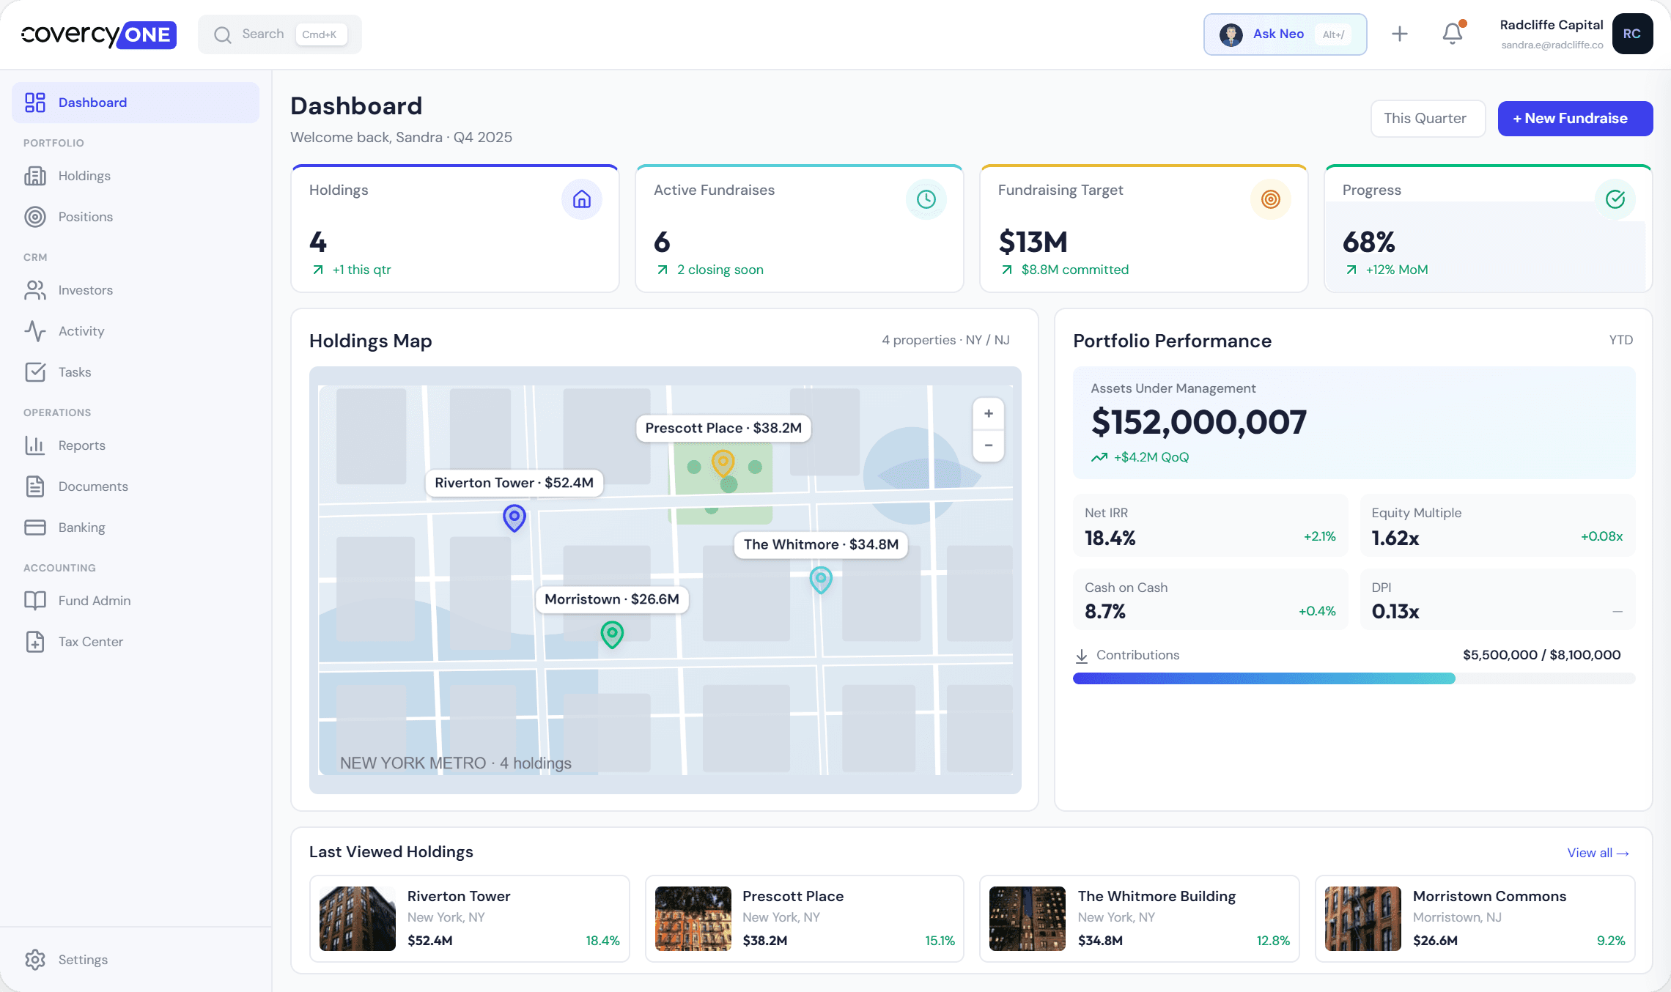1671x992 pixels.
Task: Select the Banking icon in the sidebar
Action: point(34,527)
